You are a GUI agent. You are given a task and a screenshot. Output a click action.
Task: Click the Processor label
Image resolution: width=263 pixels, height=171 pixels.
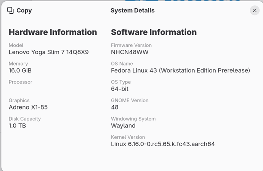coord(21,82)
